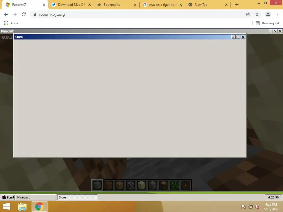Click the Chrome icon in Windows taskbar
Screen dimensions: 283x212
click(x=39, y=206)
